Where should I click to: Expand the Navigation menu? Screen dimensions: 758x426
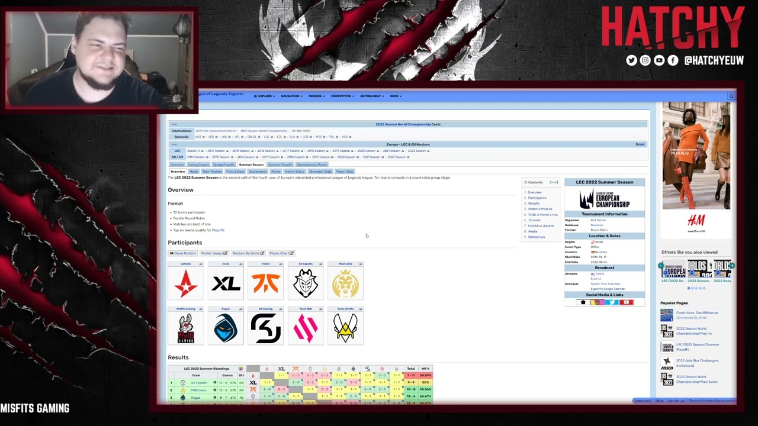[291, 96]
